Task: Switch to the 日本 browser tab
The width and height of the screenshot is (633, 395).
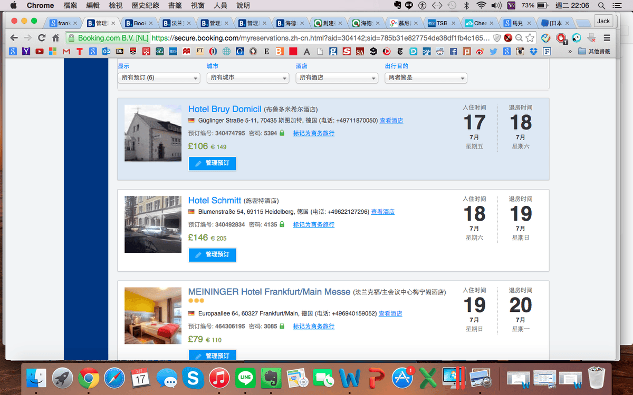Action: click(554, 23)
